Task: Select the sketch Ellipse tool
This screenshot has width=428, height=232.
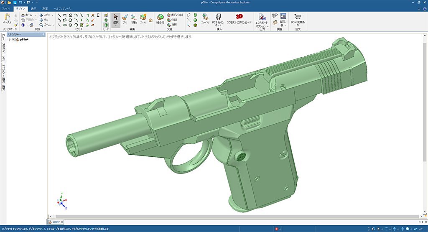Action: pos(65,25)
